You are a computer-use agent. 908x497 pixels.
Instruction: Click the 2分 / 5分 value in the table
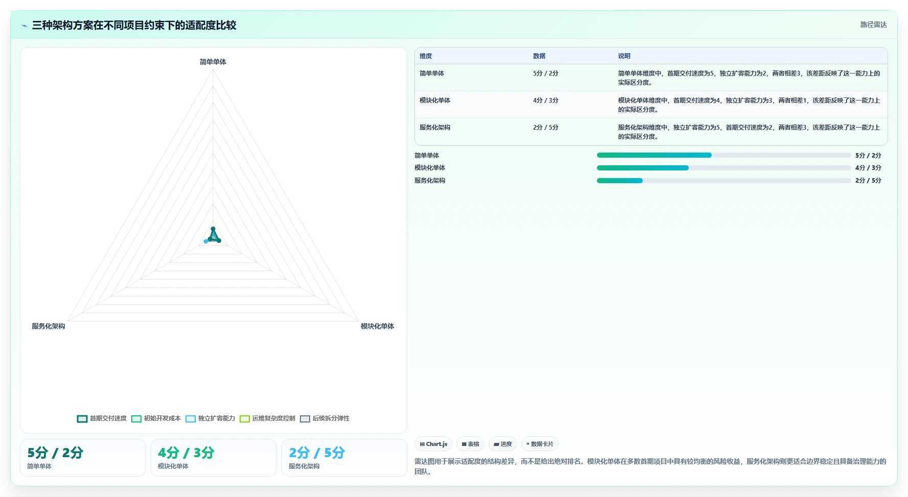(x=546, y=128)
